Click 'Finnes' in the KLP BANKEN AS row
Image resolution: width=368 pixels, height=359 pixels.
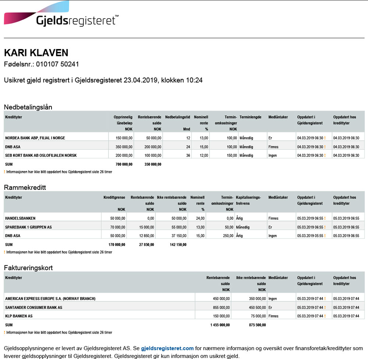273,316
